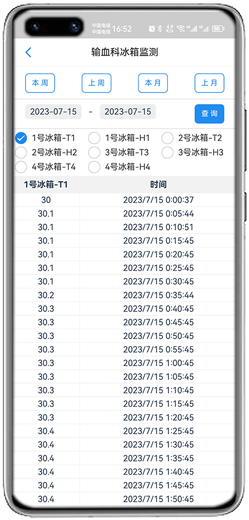Click timestamp 2023/7/15 0:25:45
Viewport: 249px width, 520px height.
159,268
